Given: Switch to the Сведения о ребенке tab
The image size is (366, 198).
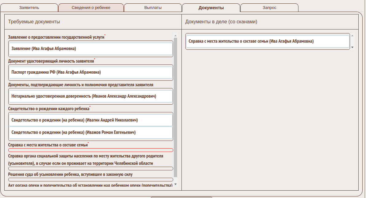Looking at the screenshot, I should (x=91, y=8).
